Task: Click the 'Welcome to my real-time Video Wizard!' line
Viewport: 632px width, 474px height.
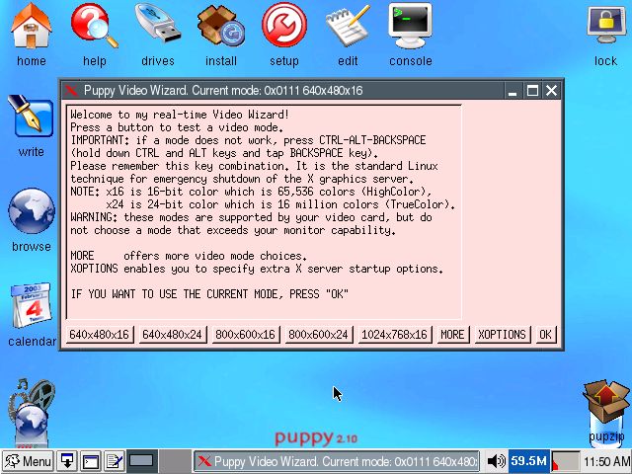Action: point(180,115)
